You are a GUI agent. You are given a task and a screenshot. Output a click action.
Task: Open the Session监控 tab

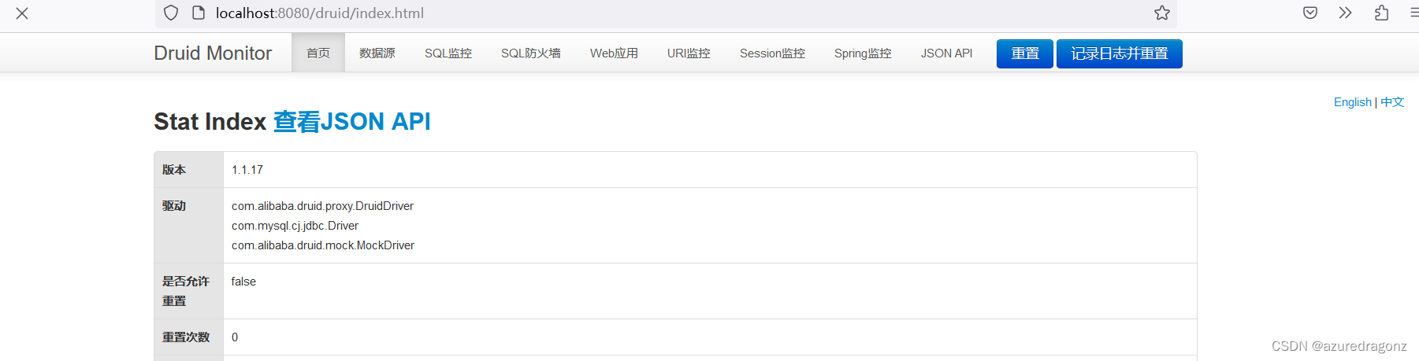772,53
